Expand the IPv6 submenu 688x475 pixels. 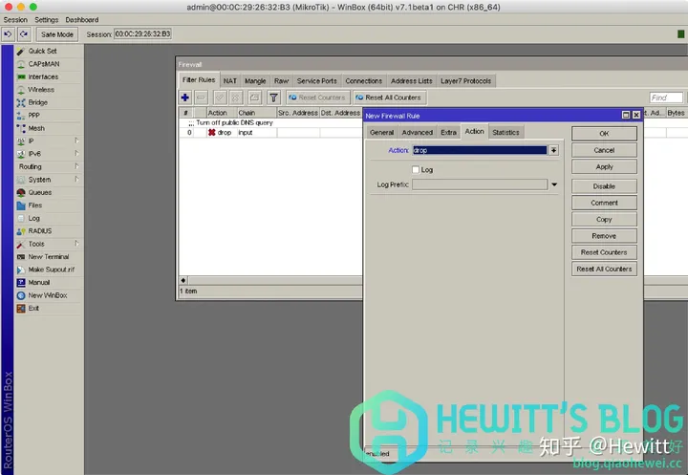76,154
